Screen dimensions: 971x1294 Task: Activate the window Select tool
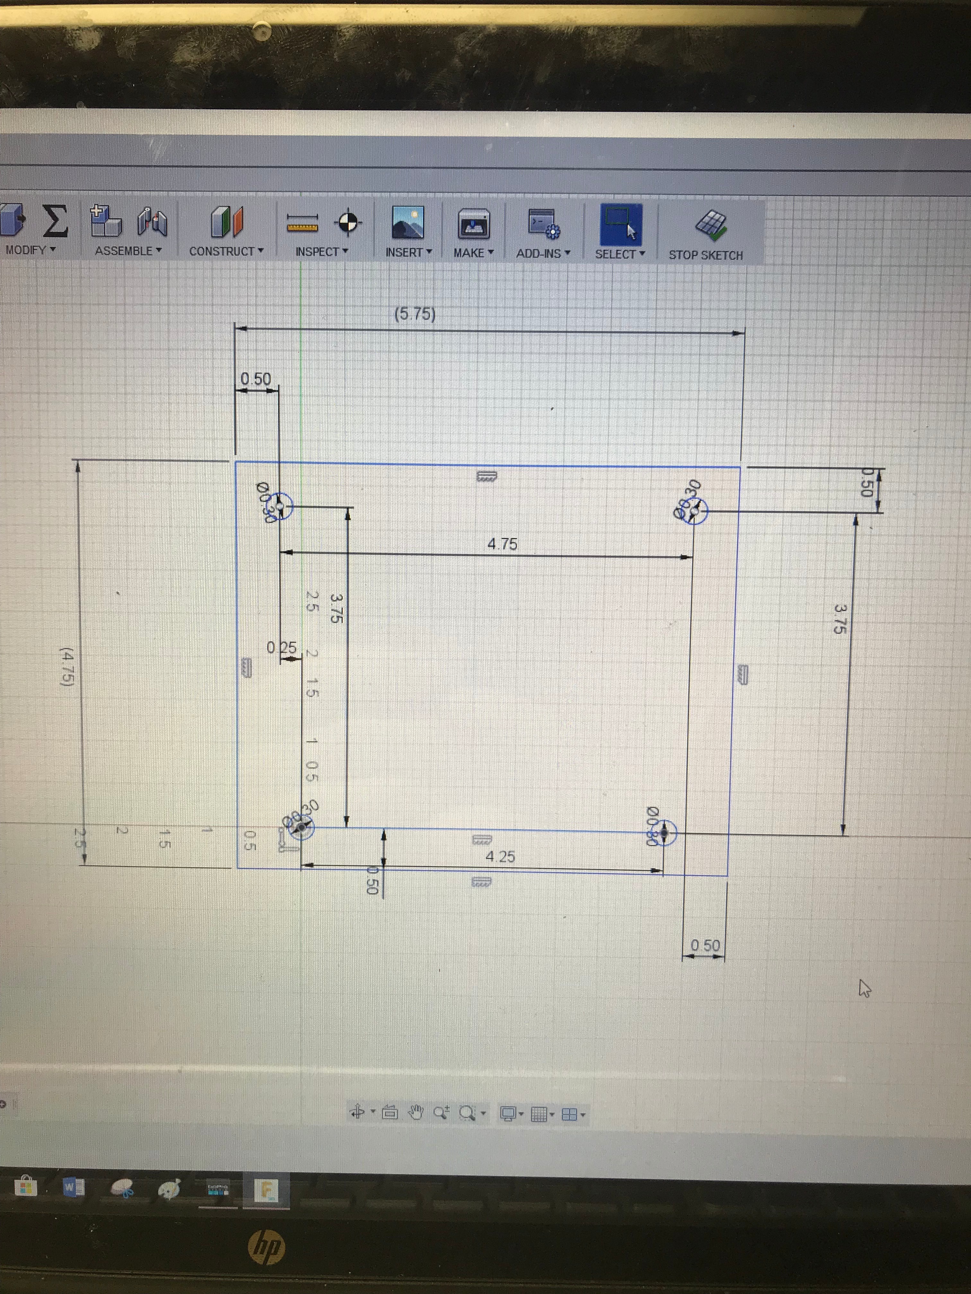pos(620,225)
